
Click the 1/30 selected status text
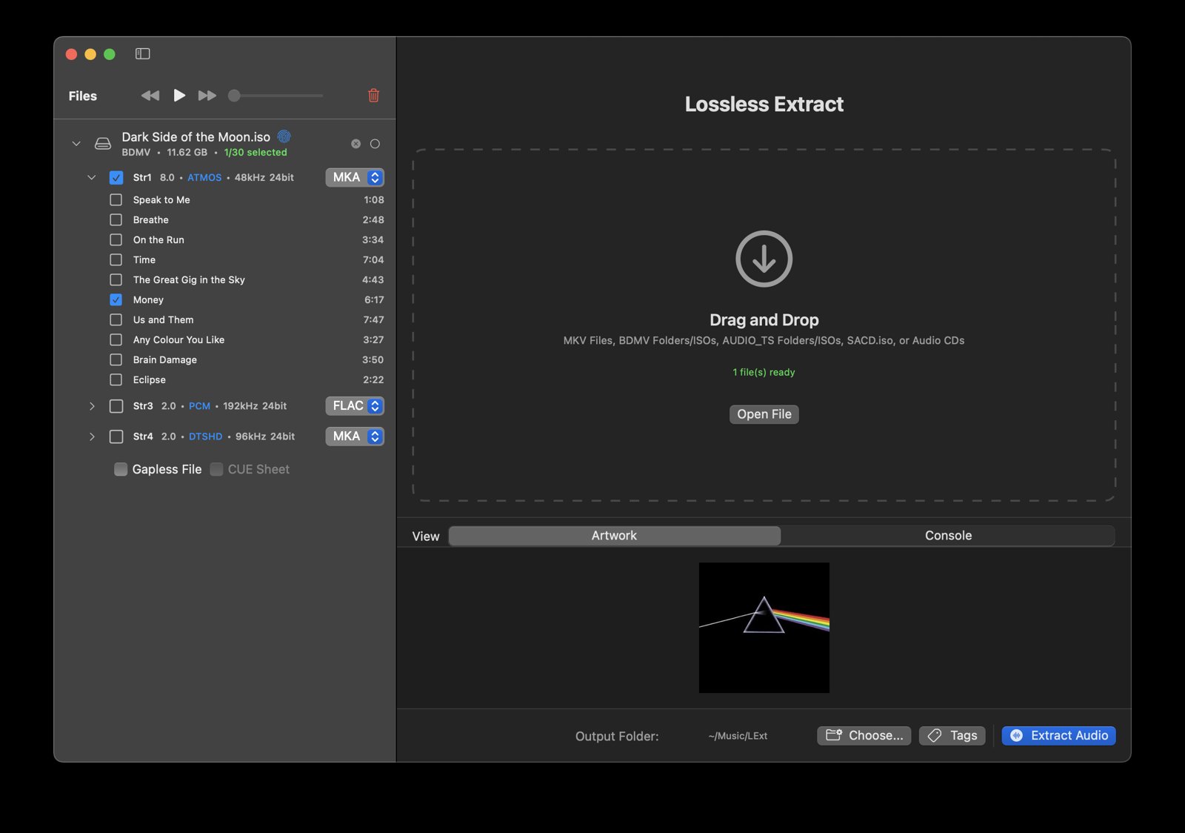[256, 153]
